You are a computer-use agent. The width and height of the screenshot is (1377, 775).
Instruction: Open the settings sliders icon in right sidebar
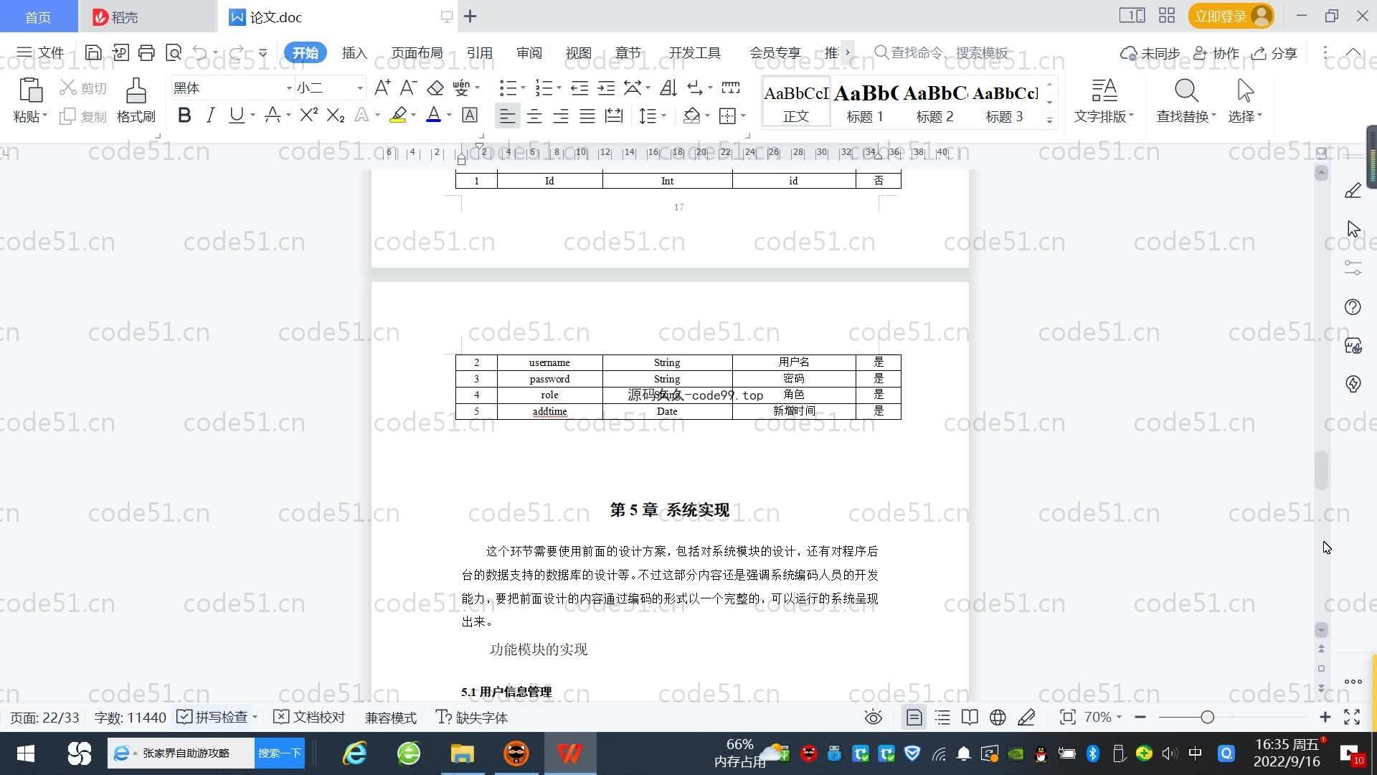click(1353, 268)
